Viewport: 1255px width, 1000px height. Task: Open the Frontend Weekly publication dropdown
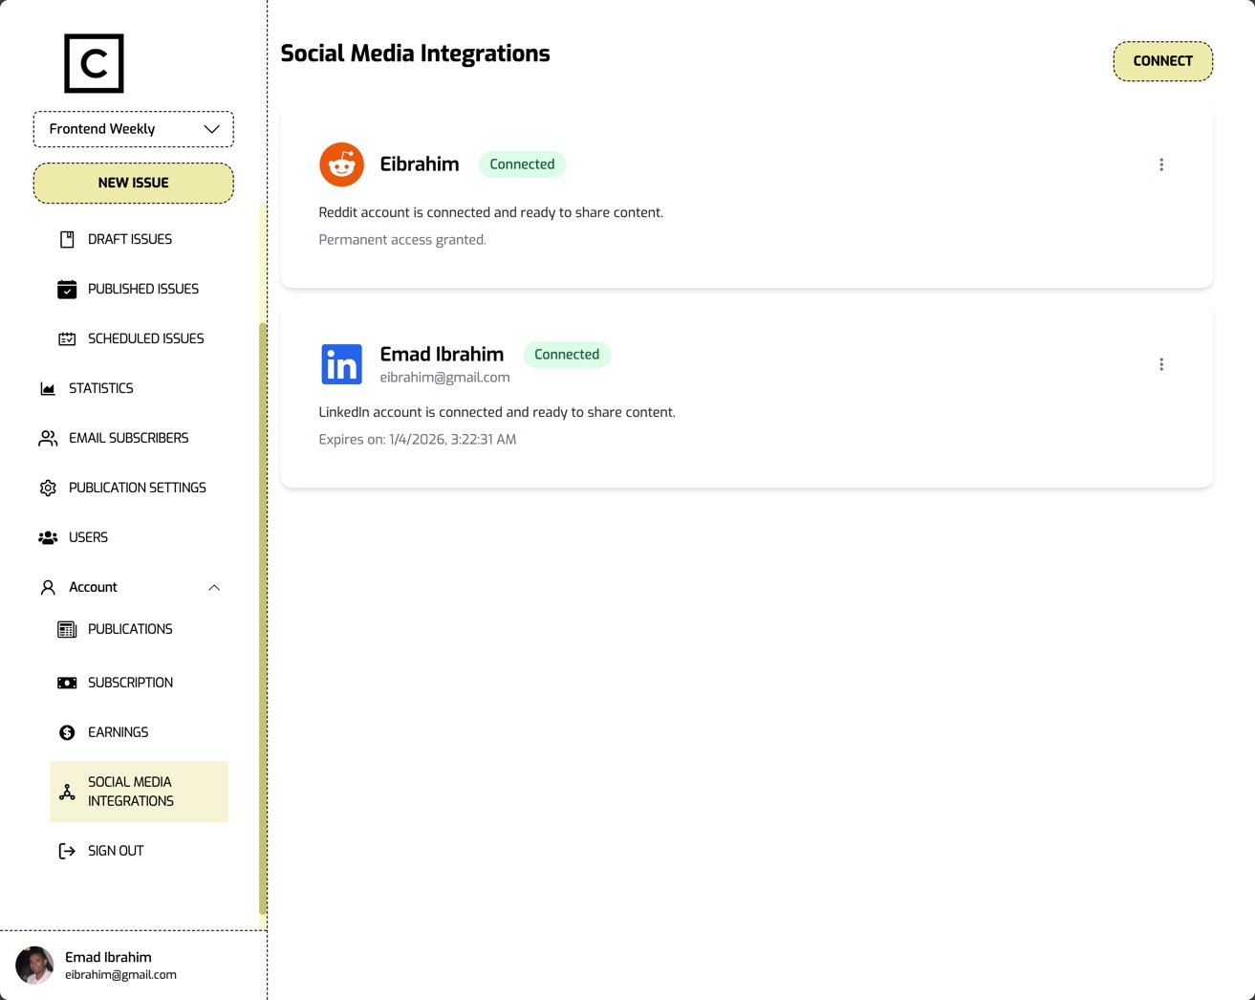(x=133, y=128)
